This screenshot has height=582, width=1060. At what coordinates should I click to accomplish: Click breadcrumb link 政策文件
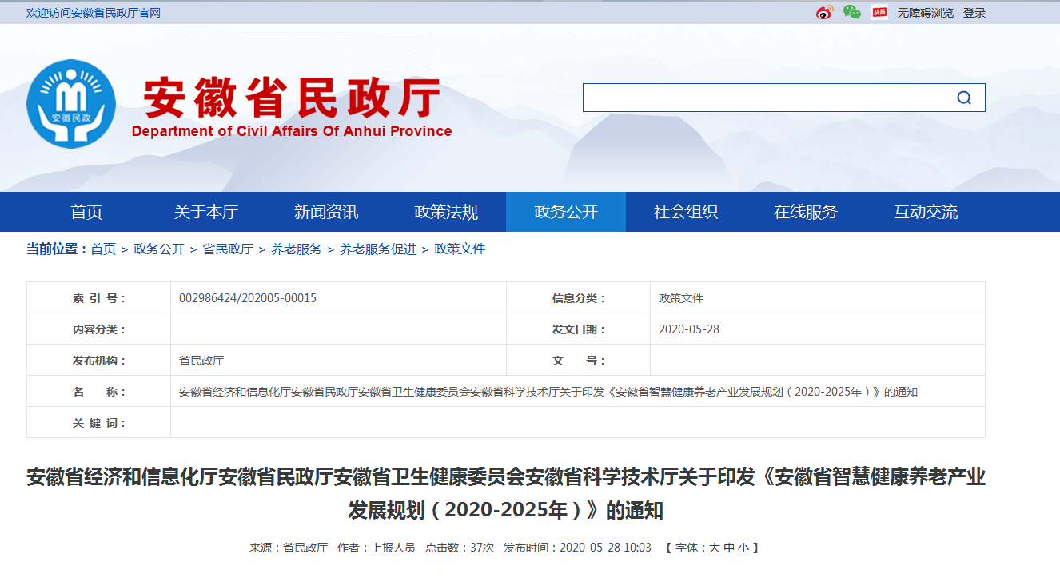(x=460, y=249)
